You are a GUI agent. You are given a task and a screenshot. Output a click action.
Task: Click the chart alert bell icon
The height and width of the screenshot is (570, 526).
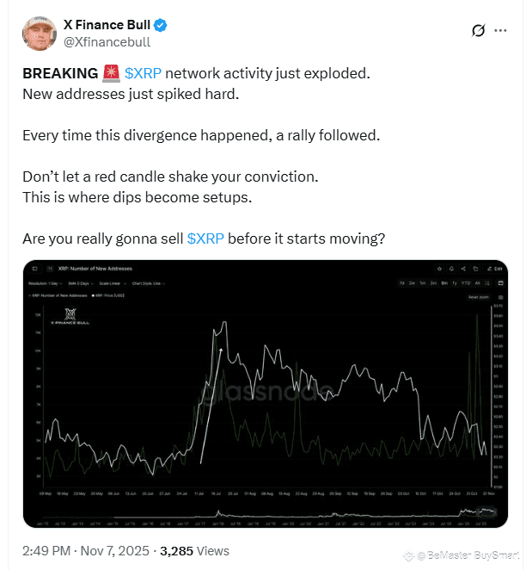(x=451, y=269)
